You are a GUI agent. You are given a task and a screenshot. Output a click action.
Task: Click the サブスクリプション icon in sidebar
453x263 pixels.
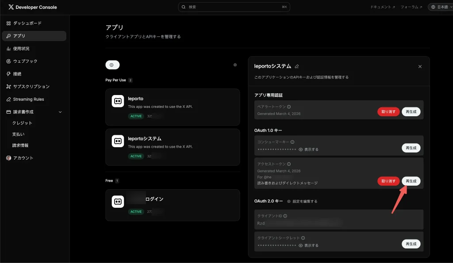pos(9,87)
